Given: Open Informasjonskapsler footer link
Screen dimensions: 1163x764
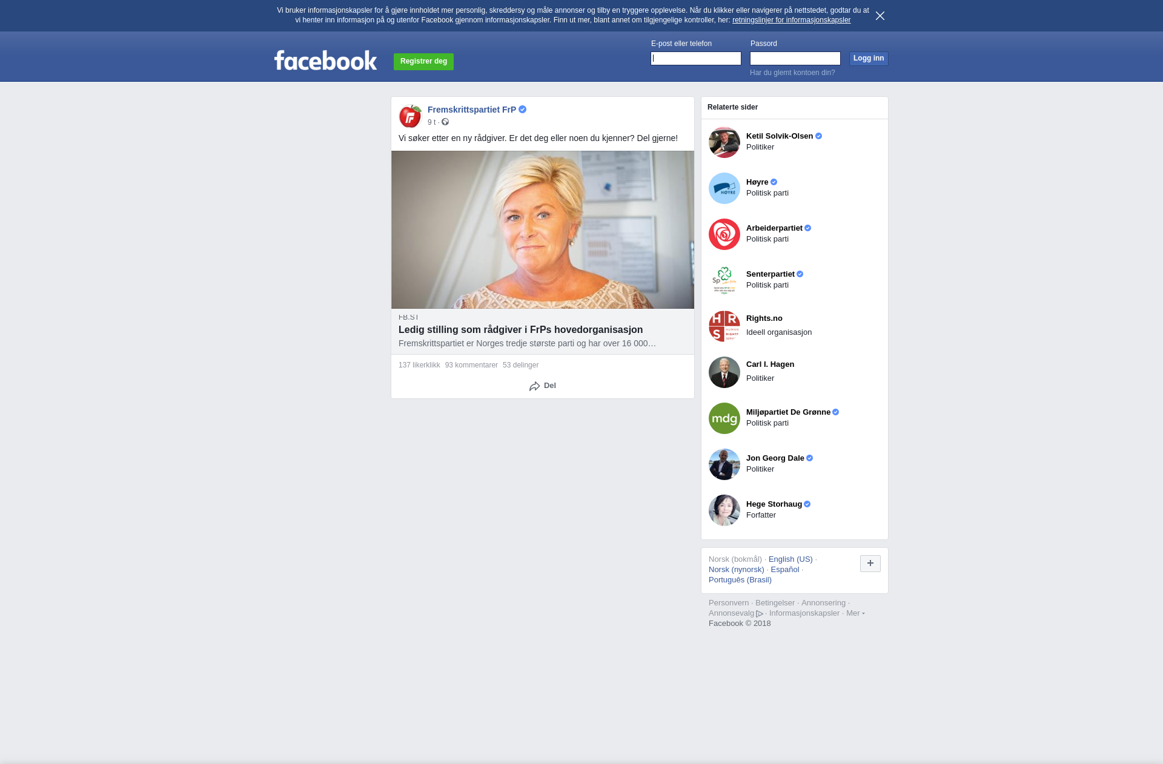Looking at the screenshot, I should click(x=804, y=613).
